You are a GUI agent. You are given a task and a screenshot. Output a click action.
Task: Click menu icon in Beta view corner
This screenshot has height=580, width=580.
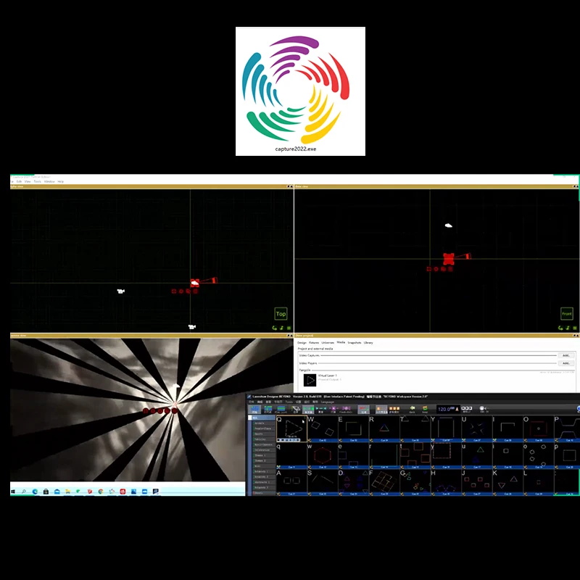point(575,328)
